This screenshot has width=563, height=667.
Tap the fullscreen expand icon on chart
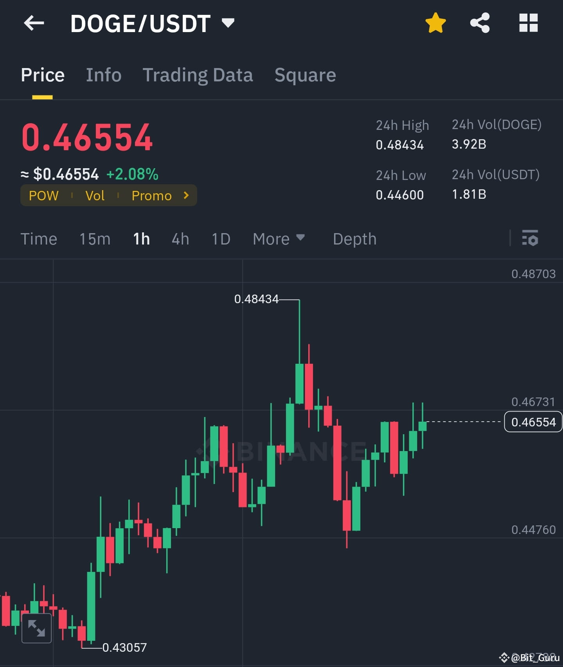coord(37,628)
